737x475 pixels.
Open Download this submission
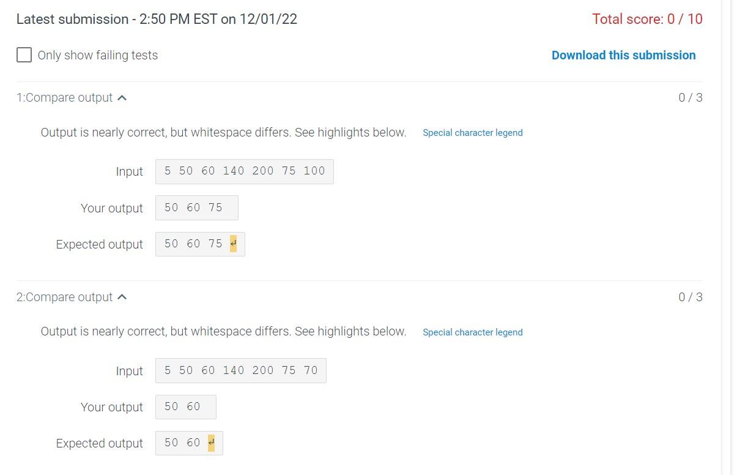[623, 55]
